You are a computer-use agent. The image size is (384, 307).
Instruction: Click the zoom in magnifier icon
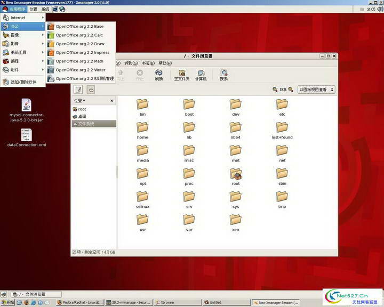click(x=291, y=90)
